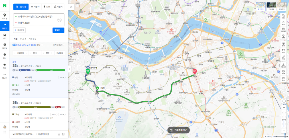289x140 pixels.
Task: Open 지하철 subway in the left sidebar
Action: [x=5, y=46]
